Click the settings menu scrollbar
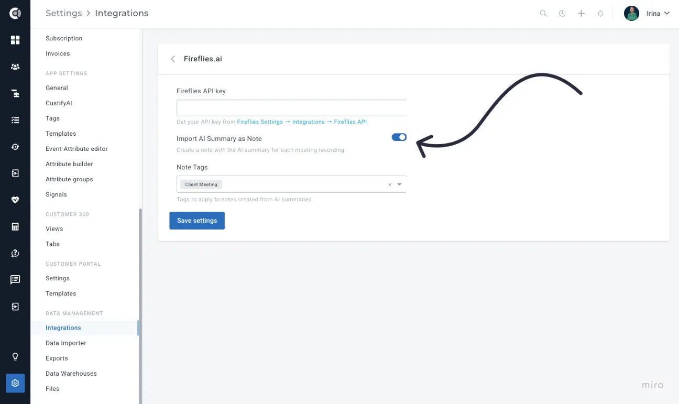 pos(140,306)
